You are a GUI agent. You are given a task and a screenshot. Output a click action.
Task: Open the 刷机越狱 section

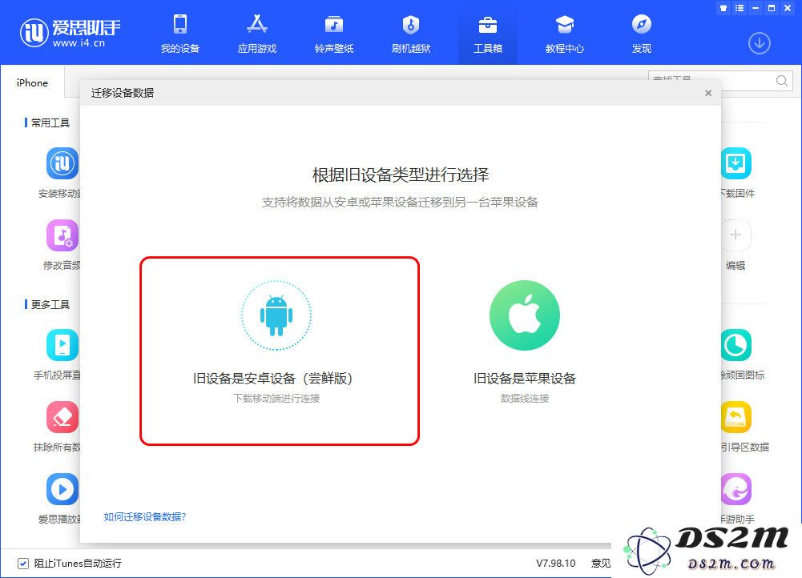[x=411, y=34]
